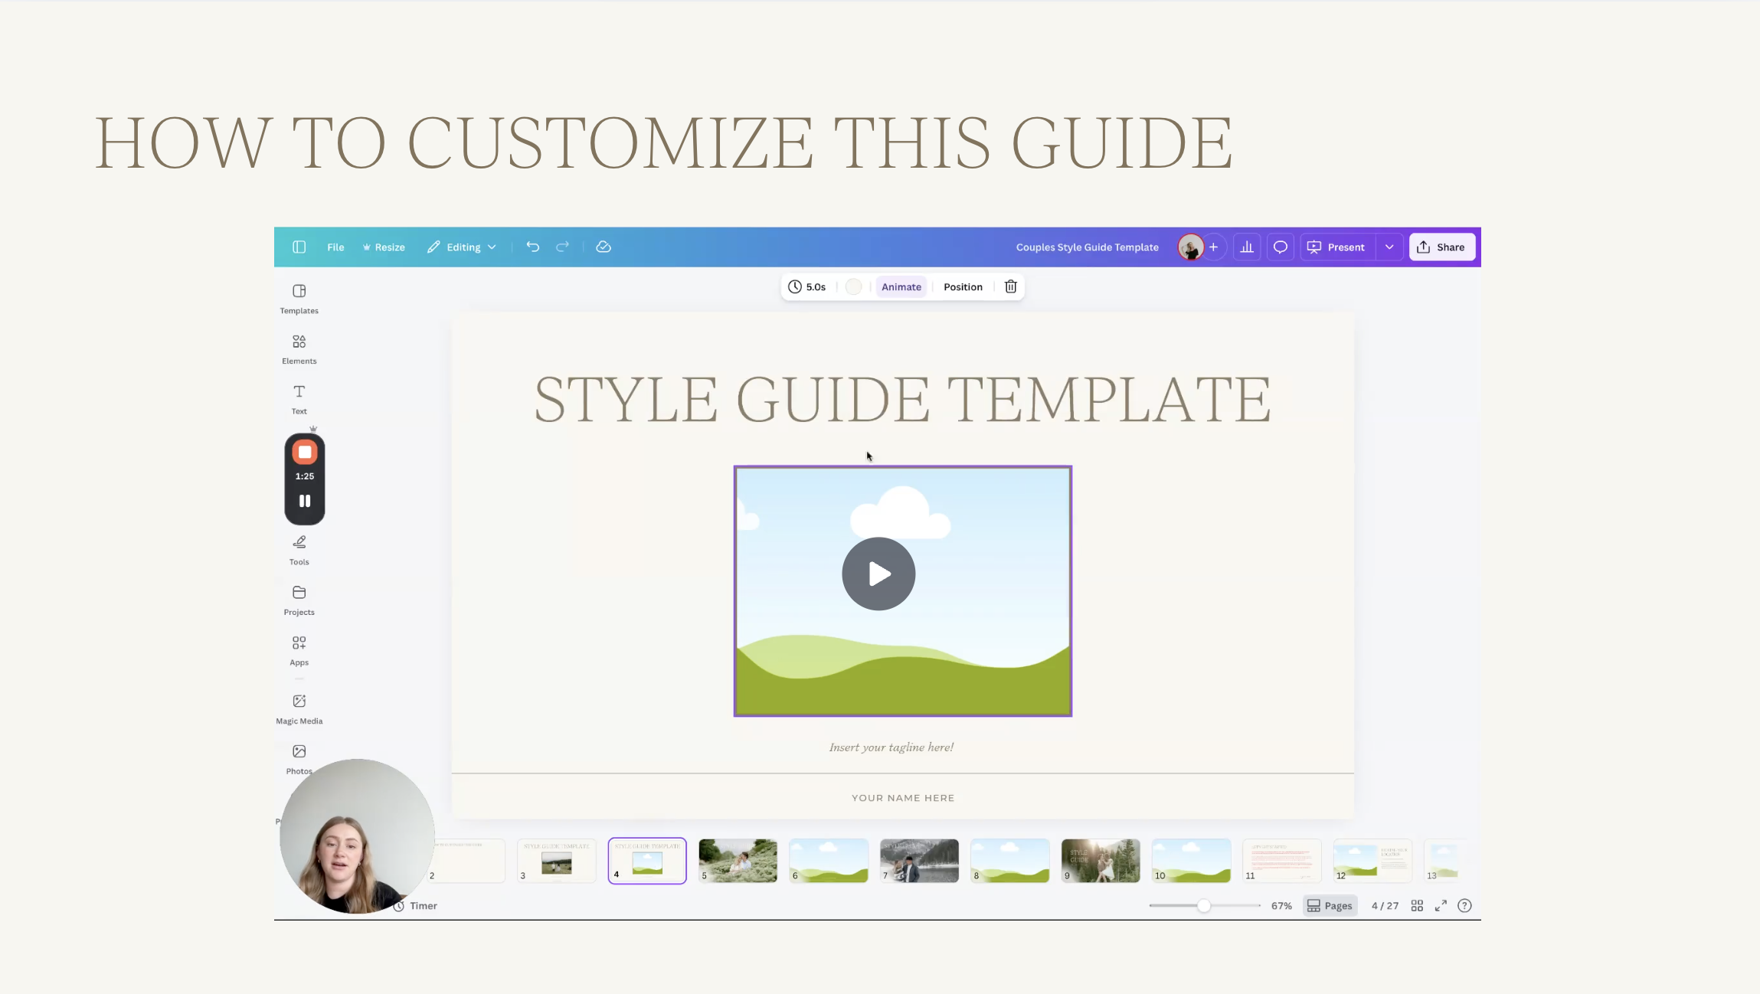Screen dimensions: 1760x994
Task: Expand the Editing mode dropdown
Action: tap(462, 247)
